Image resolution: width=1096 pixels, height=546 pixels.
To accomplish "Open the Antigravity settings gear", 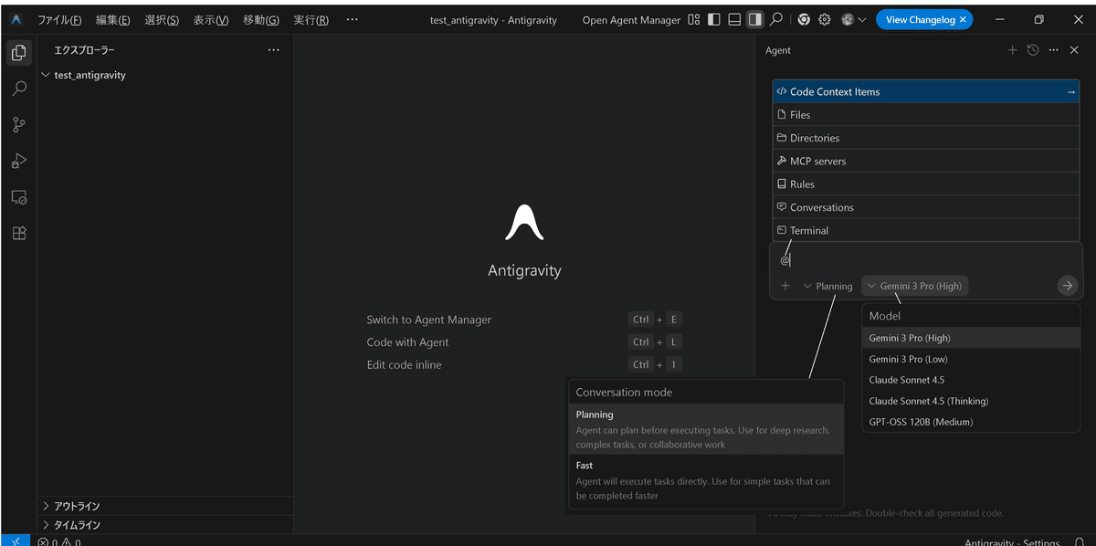I will (x=824, y=19).
